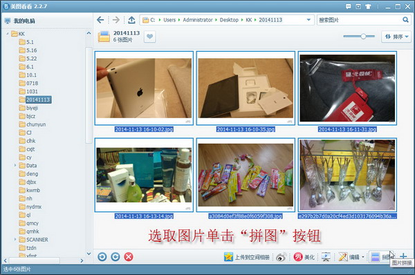Select the wrapped branches thumbnail
Screen dimensions: 415x275
347,175
